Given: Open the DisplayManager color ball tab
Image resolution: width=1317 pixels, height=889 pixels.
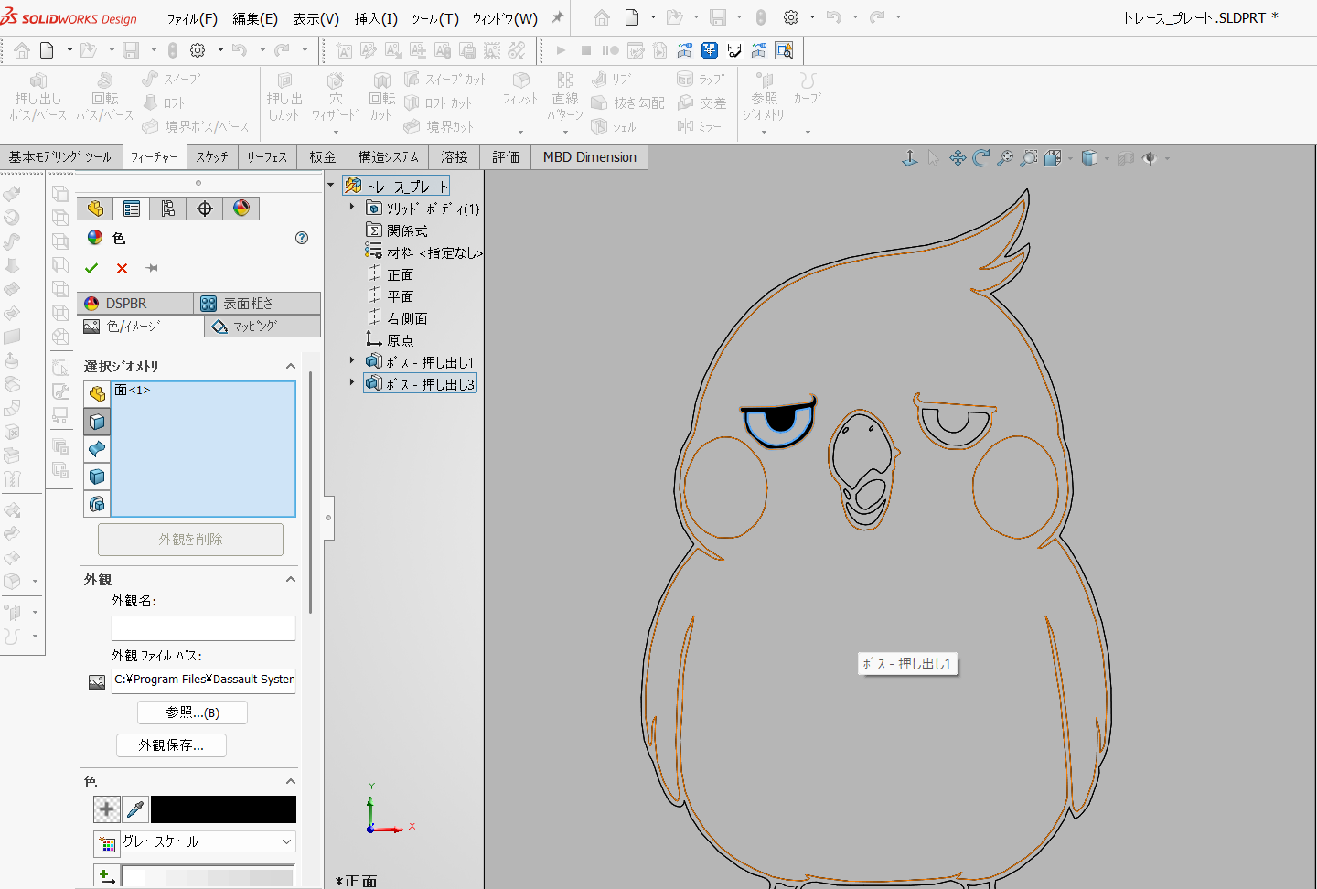Looking at the screenshot, I should point(241,209).
